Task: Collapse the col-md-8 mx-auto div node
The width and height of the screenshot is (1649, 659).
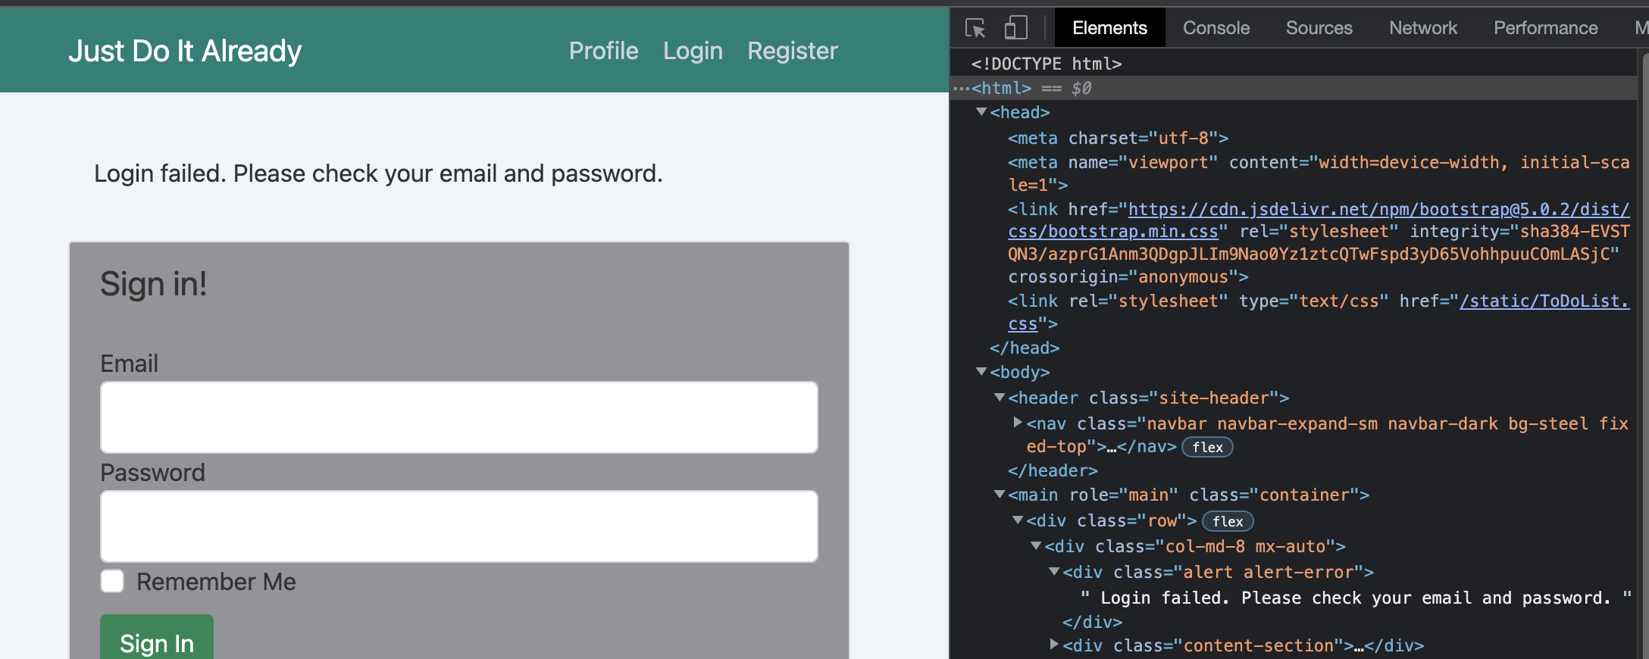Action: tap(1036, 546)
